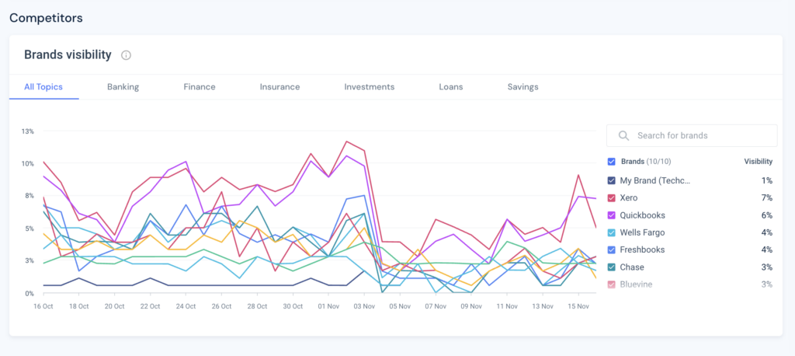795x356 pixels.
Task: Click the Xero line's highest peak in chart
Action: click(x=345, y=141)
